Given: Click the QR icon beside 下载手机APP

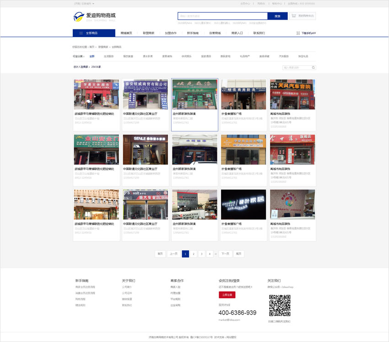Looking at the screenshot, I should click(298, 33).
